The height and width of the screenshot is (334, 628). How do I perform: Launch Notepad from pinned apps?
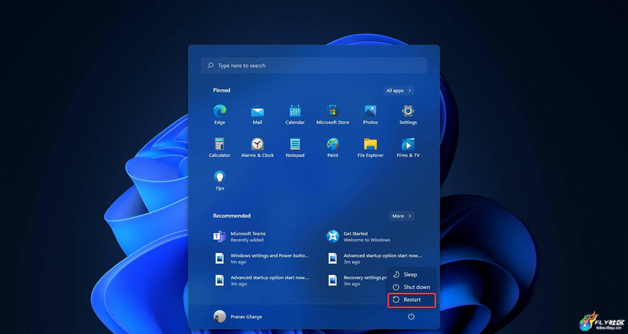click(295, 147)
